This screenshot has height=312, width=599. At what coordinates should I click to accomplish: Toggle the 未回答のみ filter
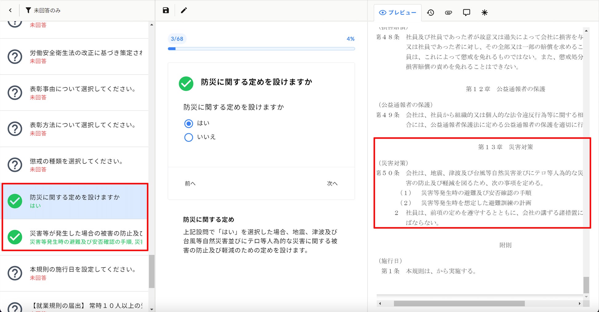tap(43, 10)
